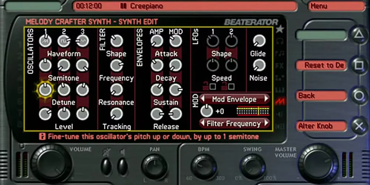
Task: Select the red Melody Crafter sidebar icon
Action: [x=280, y=102]
